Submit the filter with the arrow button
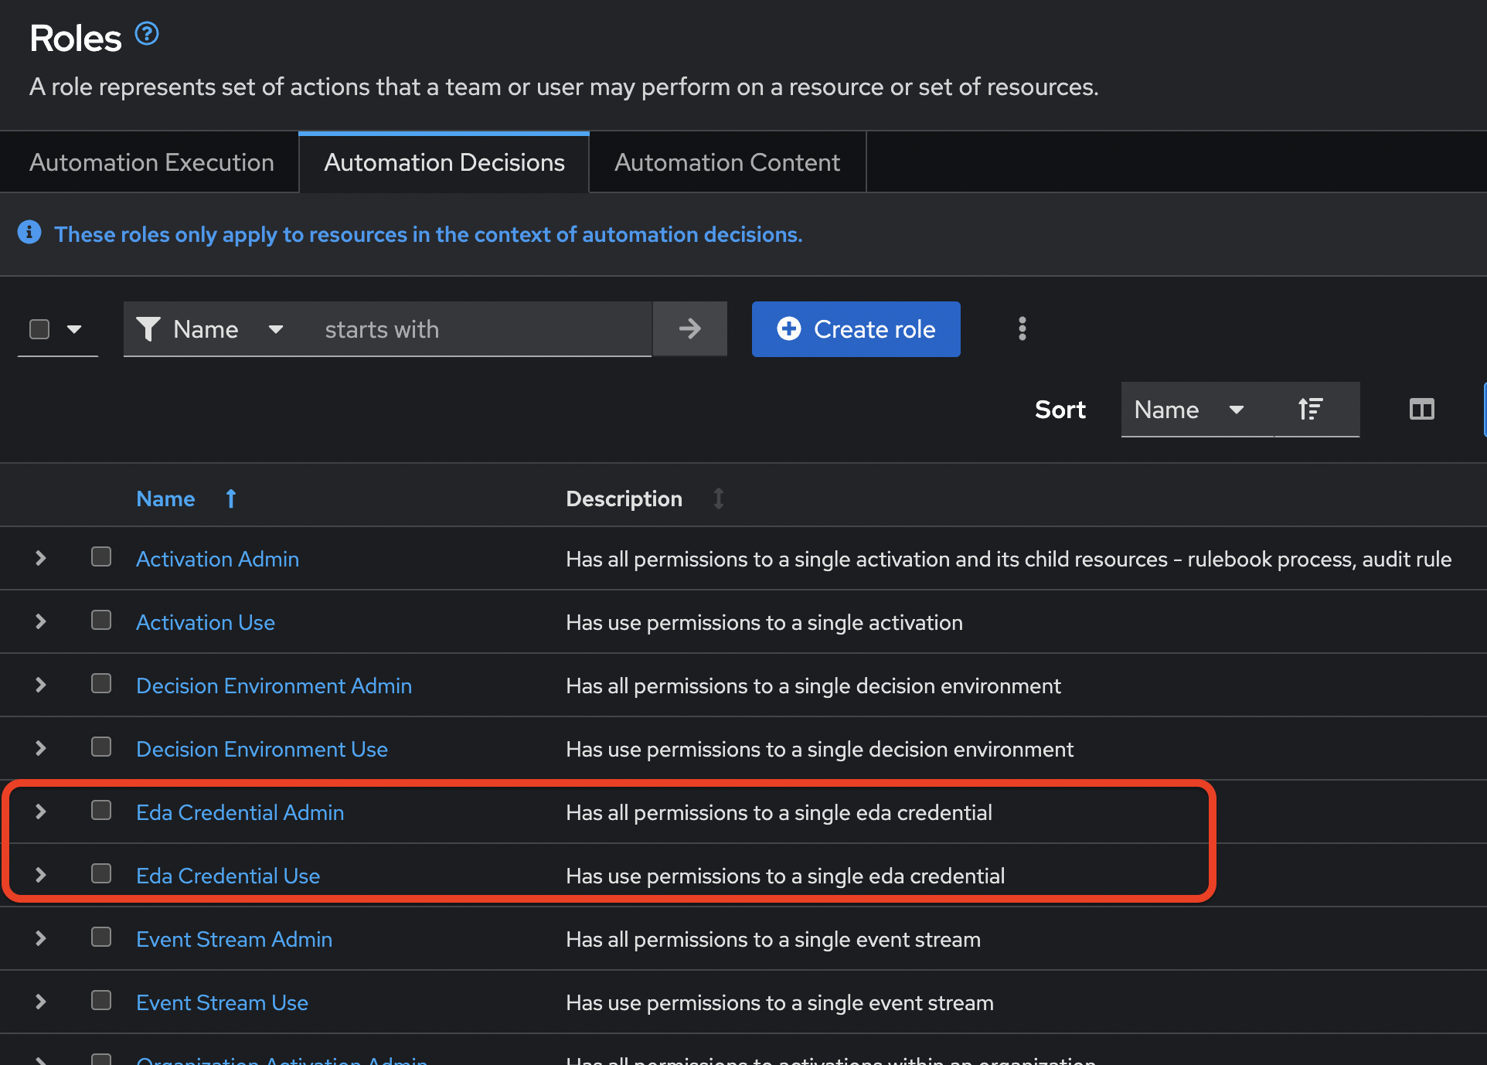1487x1065 pixels. [x=689, y=329]
